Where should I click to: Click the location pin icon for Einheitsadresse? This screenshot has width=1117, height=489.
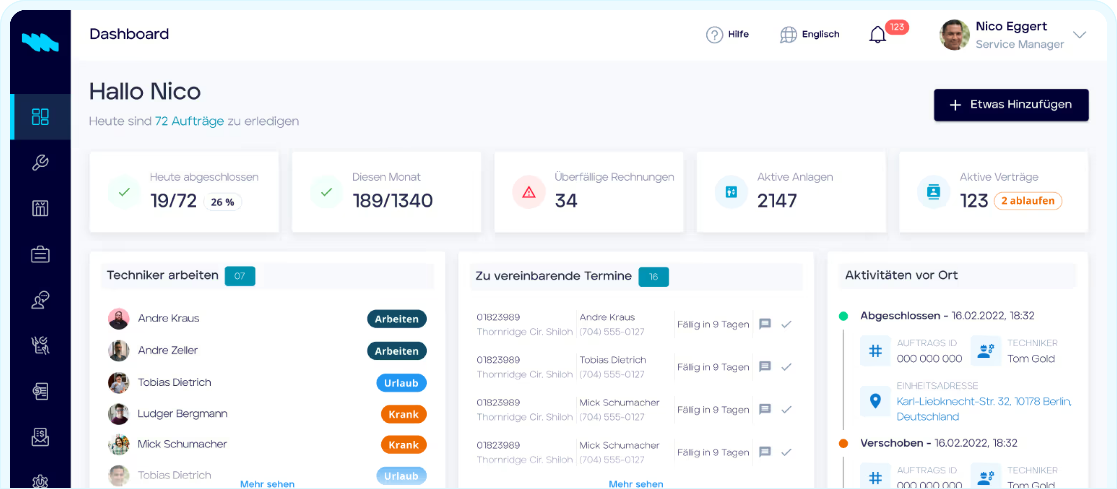point(875,401)
